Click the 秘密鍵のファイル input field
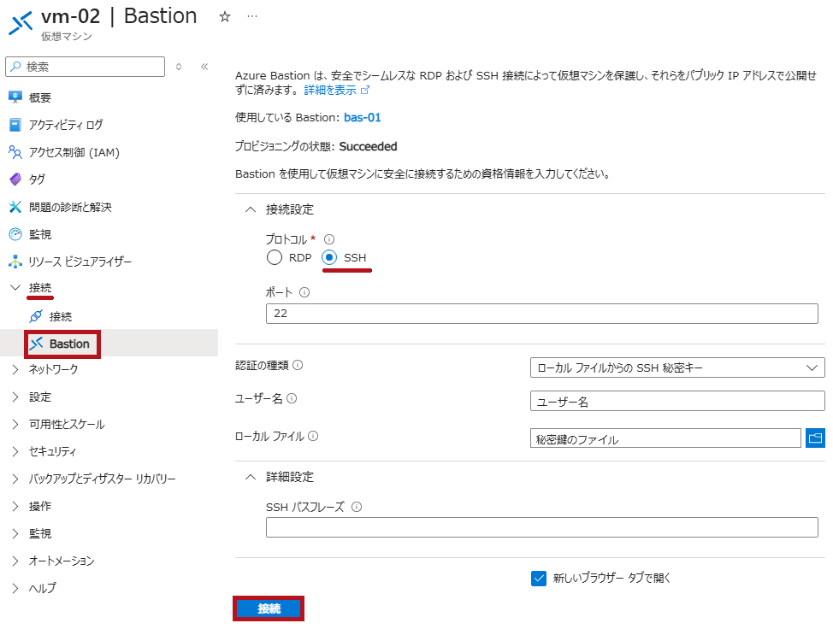Screen dimensions: 833x629 [665, 438]
